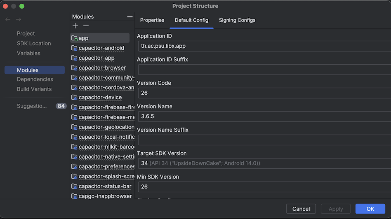Click the back navigation arrow
Screen dimensions: 391x219
pos(8,19)
